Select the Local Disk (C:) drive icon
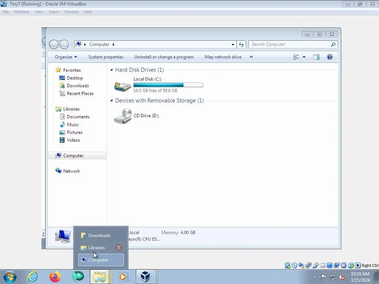 tap(123, 86)
